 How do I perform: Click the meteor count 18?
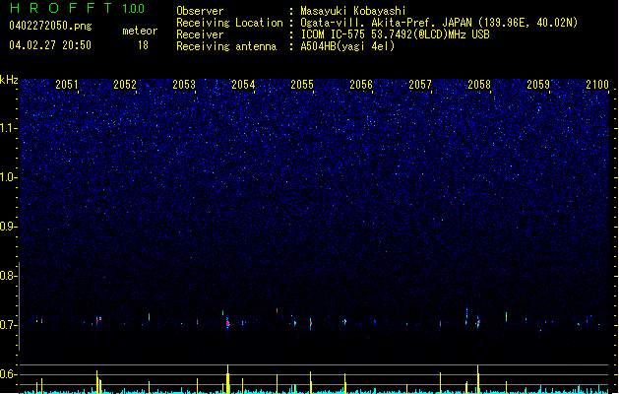143,45
